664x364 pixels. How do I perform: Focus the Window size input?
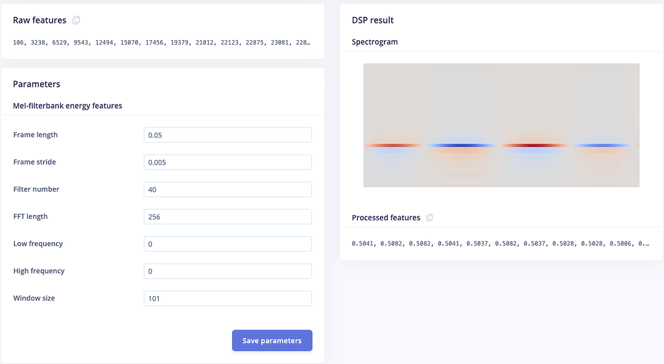pos(228,298)
